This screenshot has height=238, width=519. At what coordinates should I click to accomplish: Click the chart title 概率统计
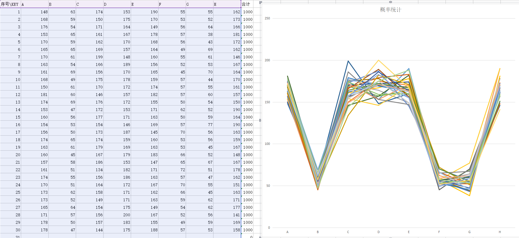(390, 10)
